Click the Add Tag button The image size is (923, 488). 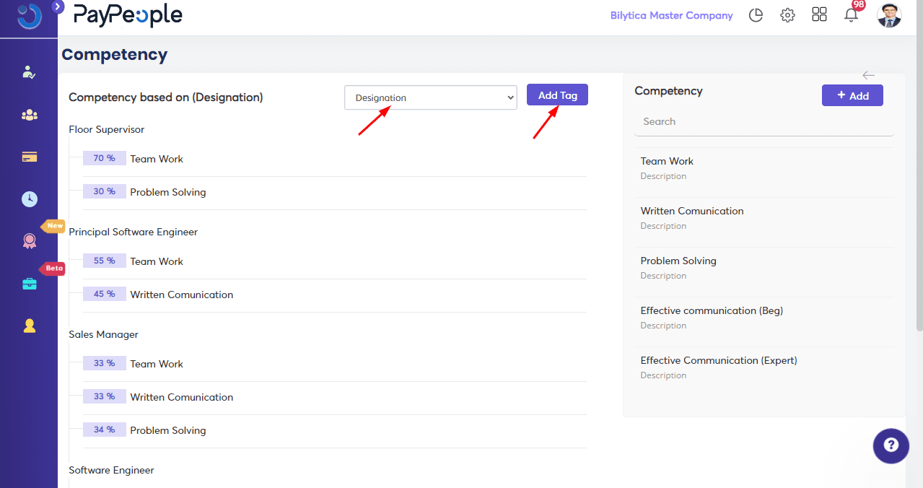557,95
